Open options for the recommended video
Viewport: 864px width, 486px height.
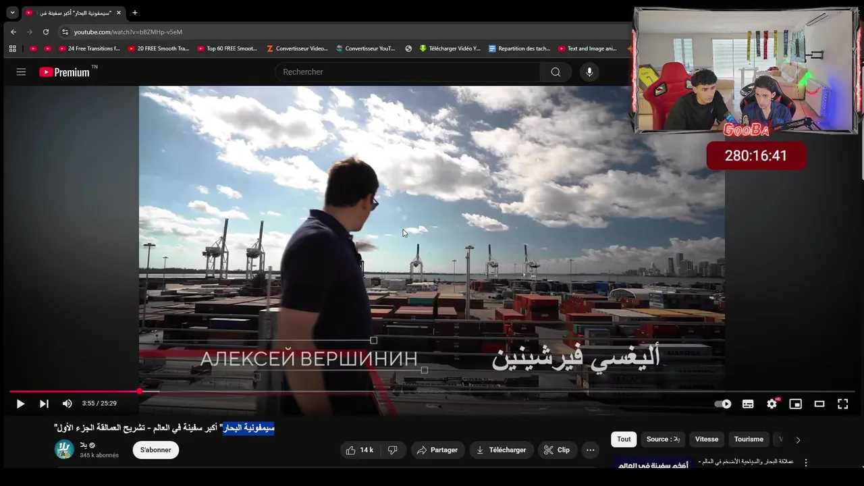click(805, 463)
